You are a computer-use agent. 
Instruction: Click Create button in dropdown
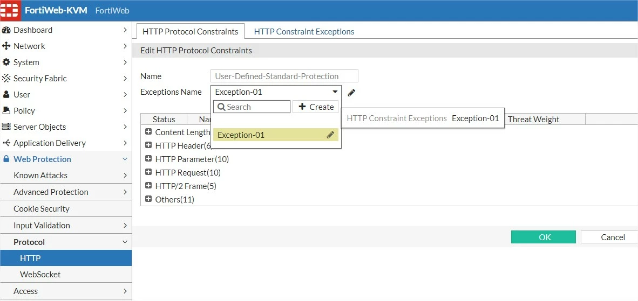pos(316,107)
